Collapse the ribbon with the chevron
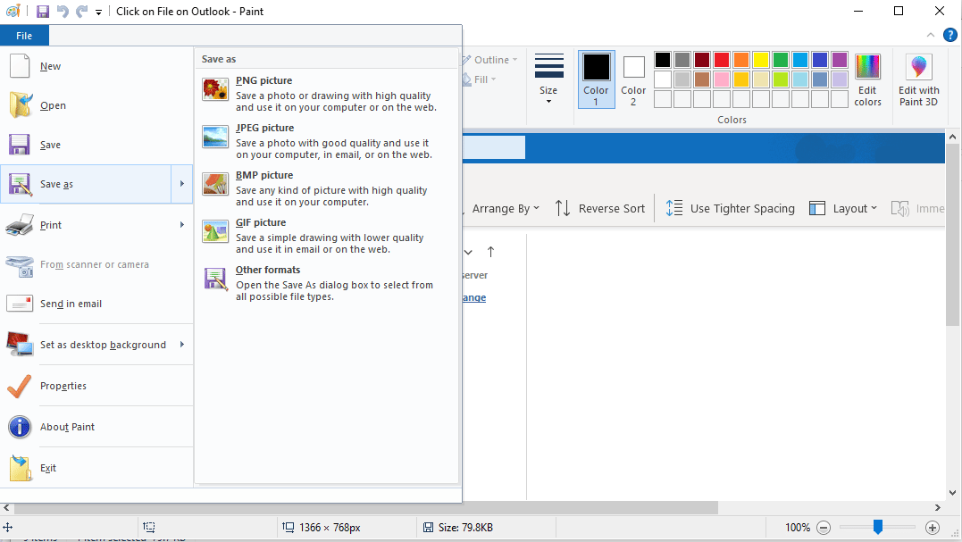 931,35
